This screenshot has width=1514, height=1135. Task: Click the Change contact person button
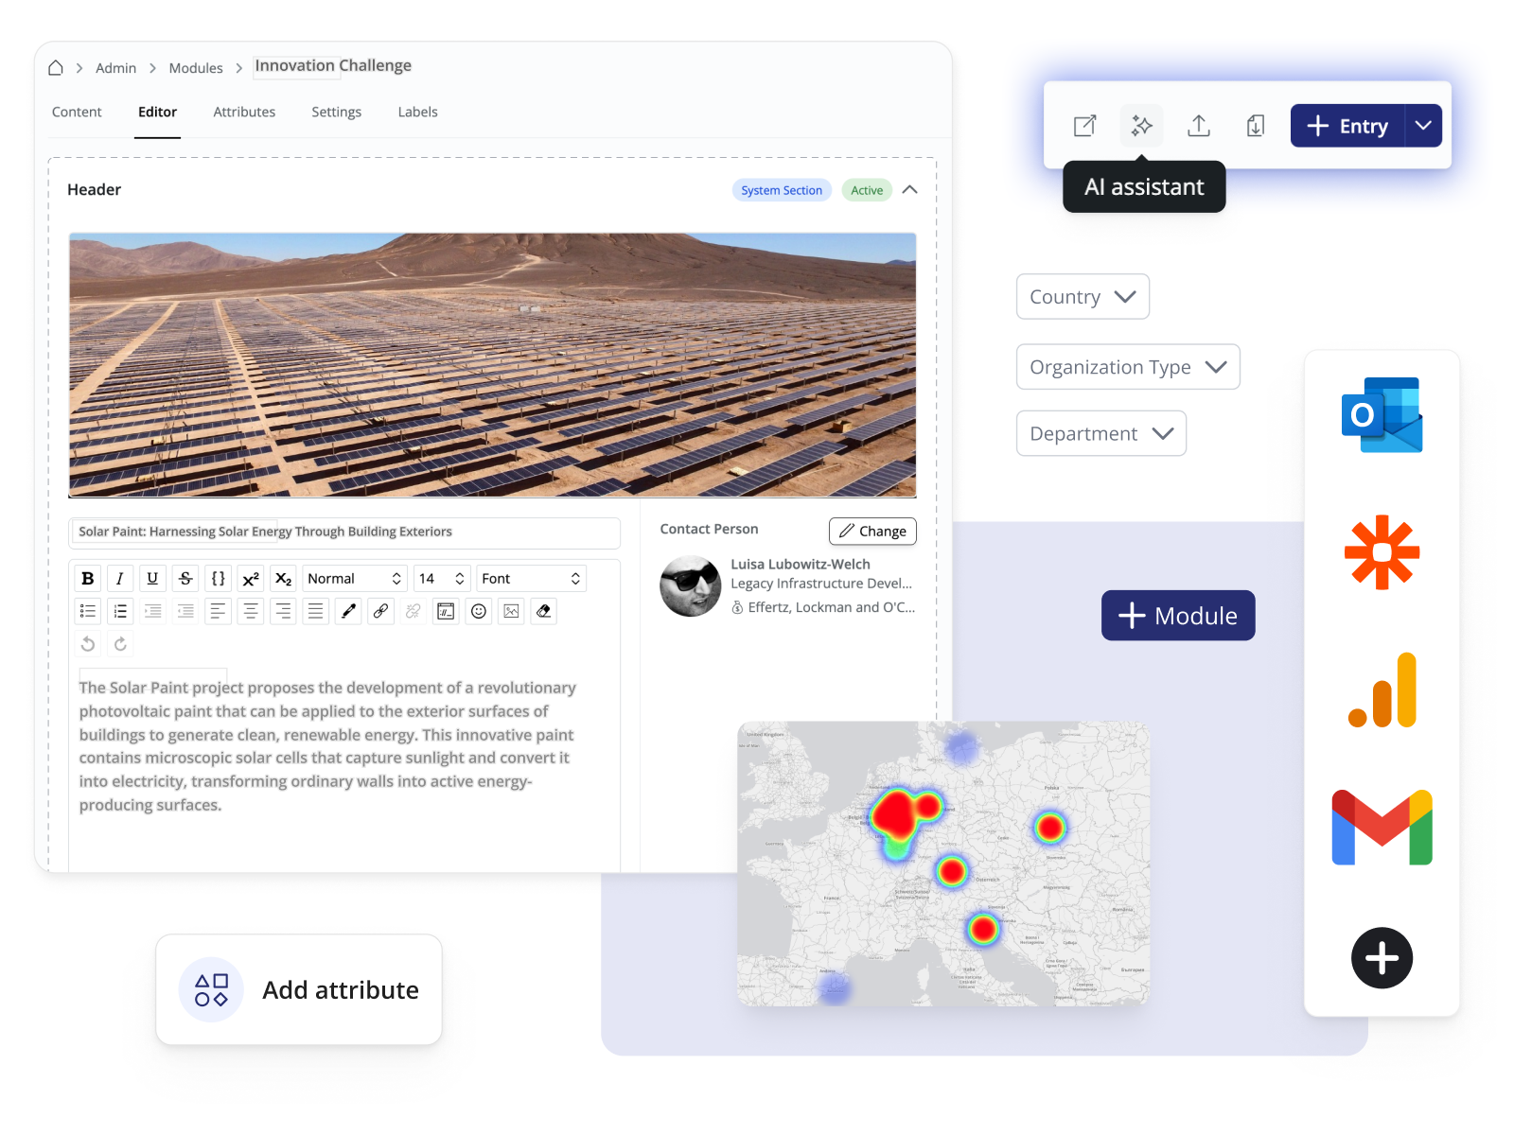pyautogui.click(x=872, y=532)
